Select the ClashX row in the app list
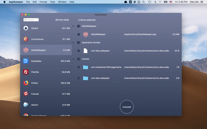This screenshot has height=129, width=207. coord(46,28)
